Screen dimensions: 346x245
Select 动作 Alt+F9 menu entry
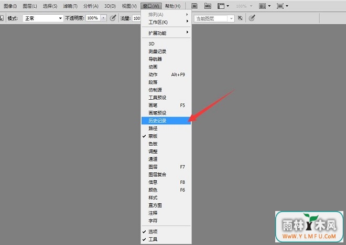click(x=166, y=75)
